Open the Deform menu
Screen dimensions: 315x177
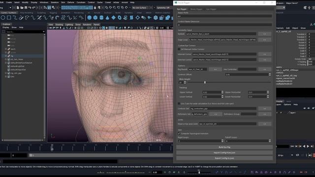point(71,2)
